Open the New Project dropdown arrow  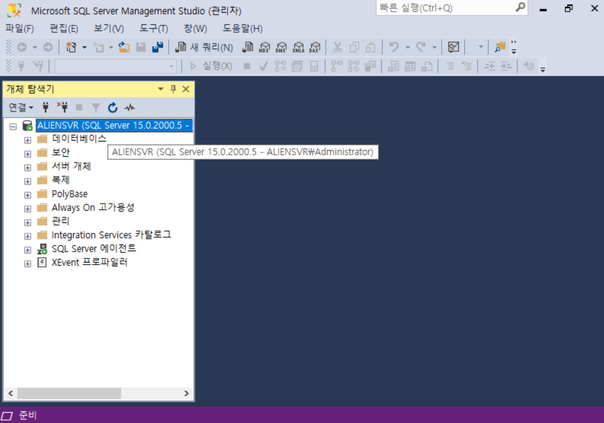click(84, 48)
